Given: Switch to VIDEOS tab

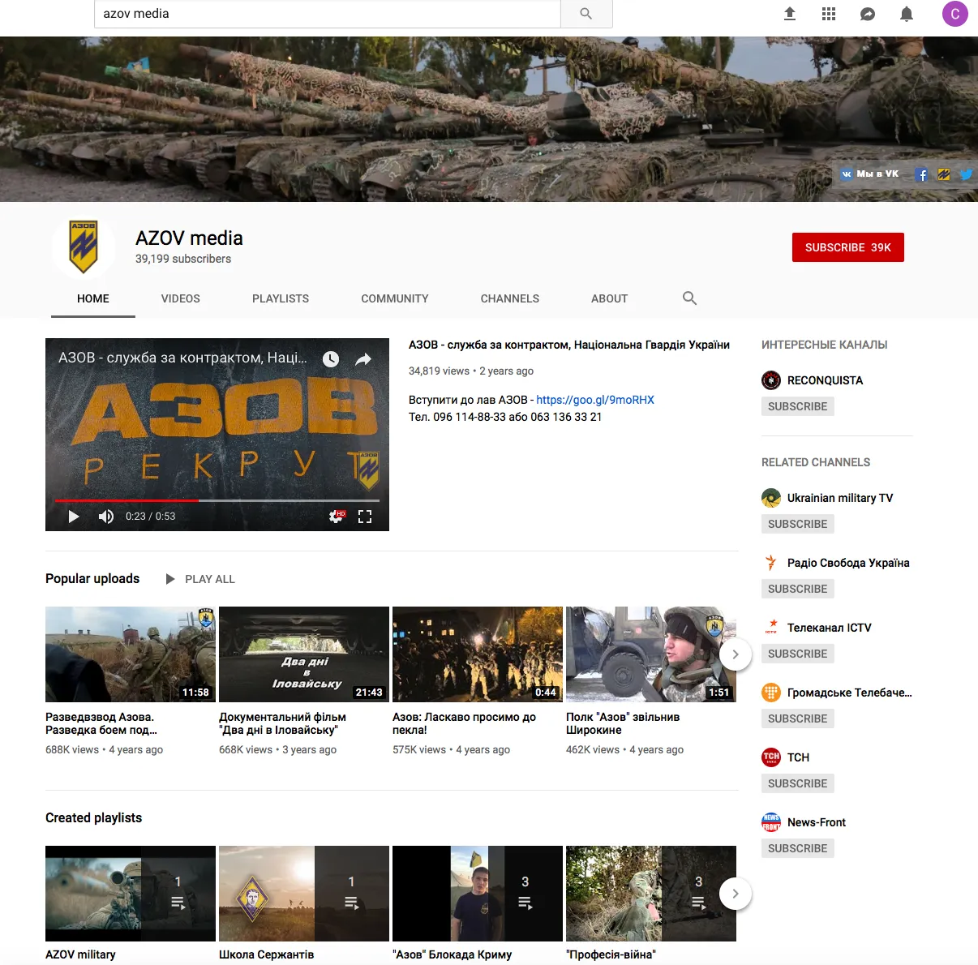Looking at the screenshot, I should (181, 298).
